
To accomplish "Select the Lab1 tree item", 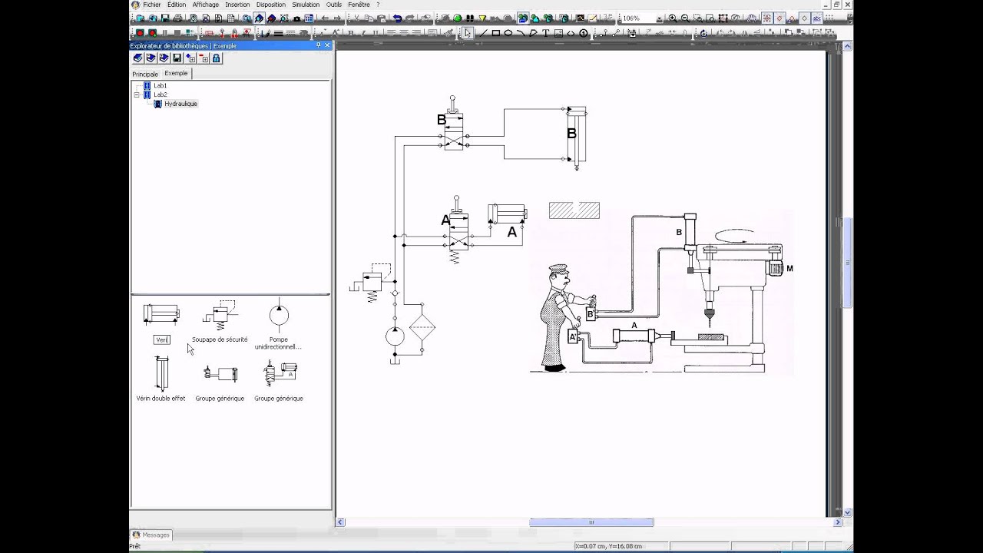I will tap(160, 85).
